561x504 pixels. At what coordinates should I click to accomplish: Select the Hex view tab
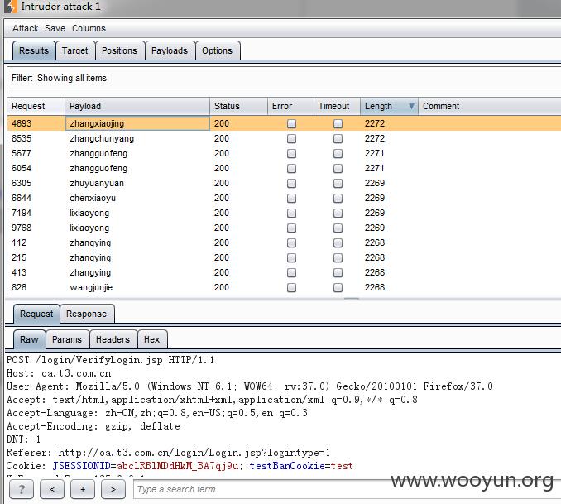[151, 339]
